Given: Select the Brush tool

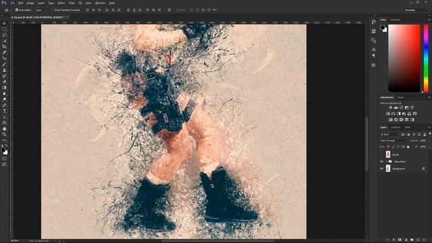Looking at the screenshot, I should pos(4,64).
